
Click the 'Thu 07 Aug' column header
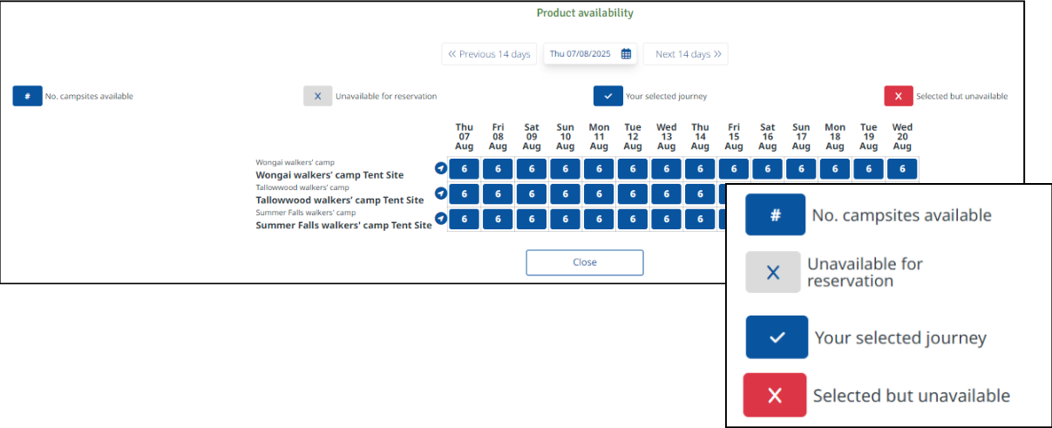click(465, 137)
